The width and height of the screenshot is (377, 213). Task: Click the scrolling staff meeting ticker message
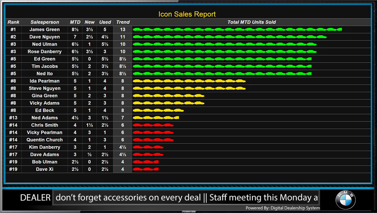point(186,197)
